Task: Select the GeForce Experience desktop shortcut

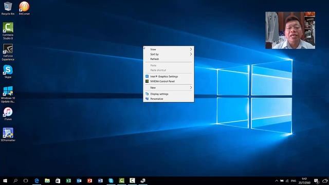Action: [x=8, y=52]
